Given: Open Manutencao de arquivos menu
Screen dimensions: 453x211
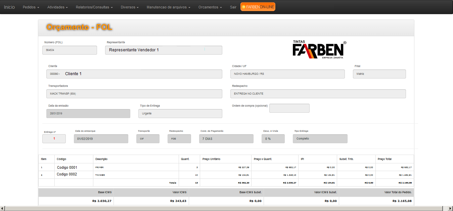Looking at the screenshot, I should (x=168, y=7).
